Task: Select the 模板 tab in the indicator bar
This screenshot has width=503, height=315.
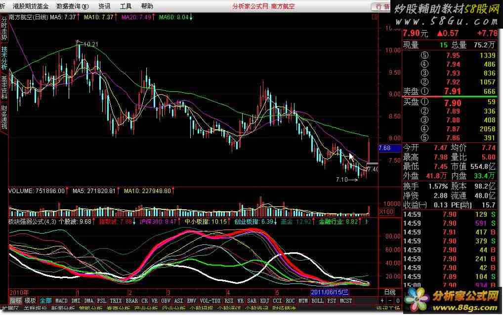Action: click(x=30, y=301)
